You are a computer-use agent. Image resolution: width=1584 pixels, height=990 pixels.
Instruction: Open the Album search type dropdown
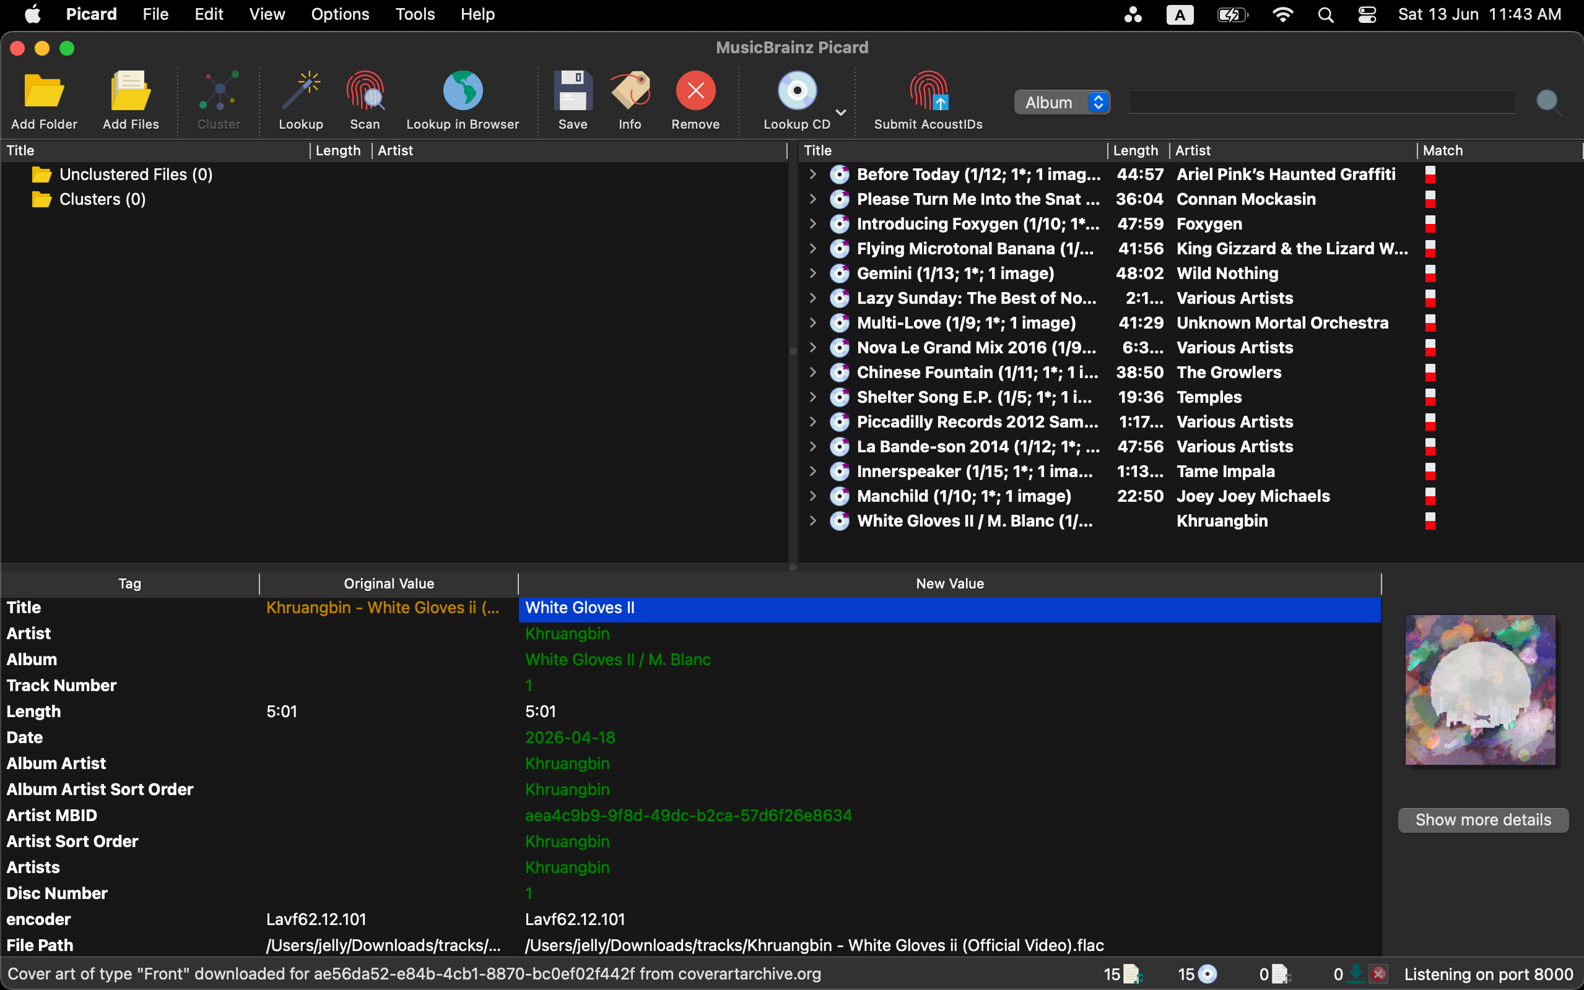pyautogui.click(x=1062, y=102)
